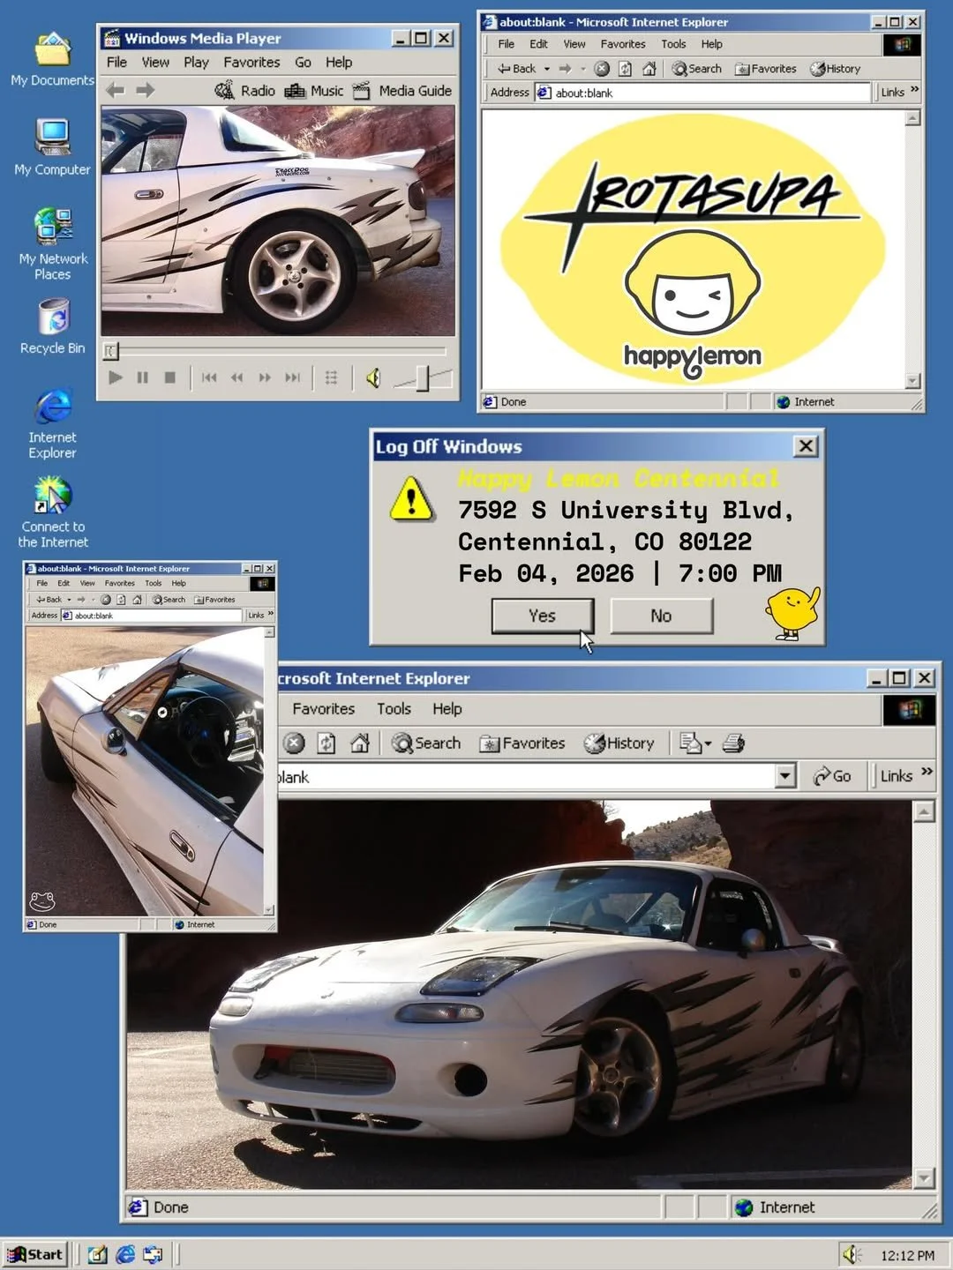
Task: Open Music in Windows Media Player
Action: click(314, 90)
